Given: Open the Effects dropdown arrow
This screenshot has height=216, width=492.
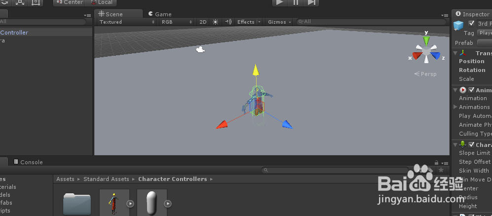Looking at the screenshot, I should pyautogui.click(x=259, y=22).
